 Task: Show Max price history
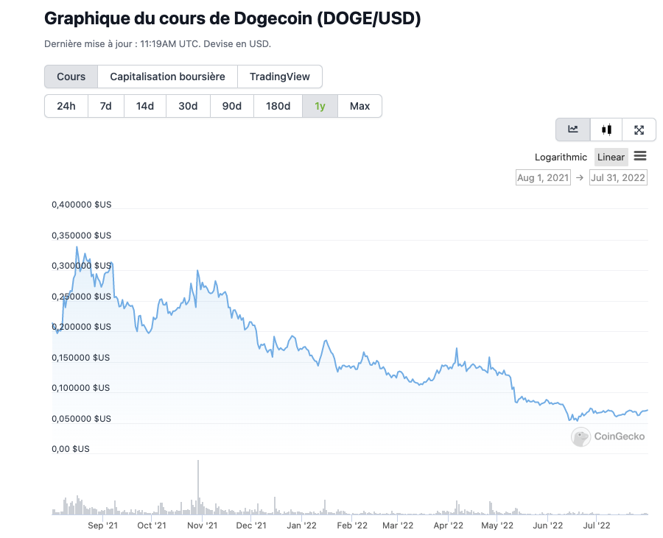pos(359,106)
